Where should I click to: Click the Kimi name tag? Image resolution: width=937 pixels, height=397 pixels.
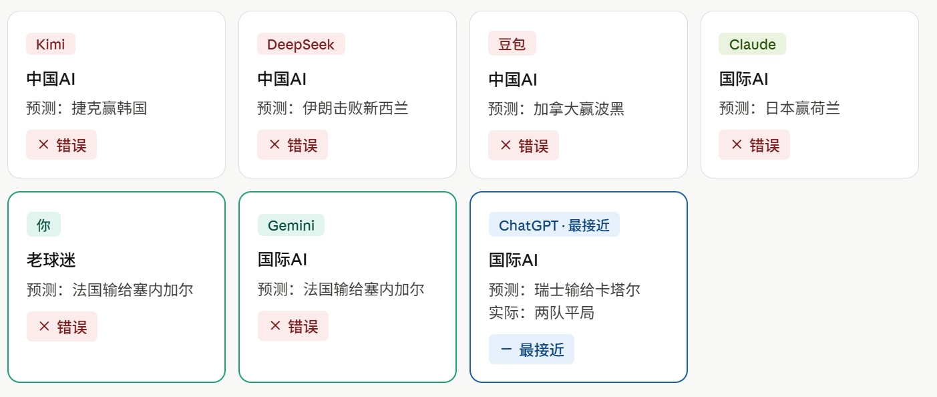[x=51, y=44]
